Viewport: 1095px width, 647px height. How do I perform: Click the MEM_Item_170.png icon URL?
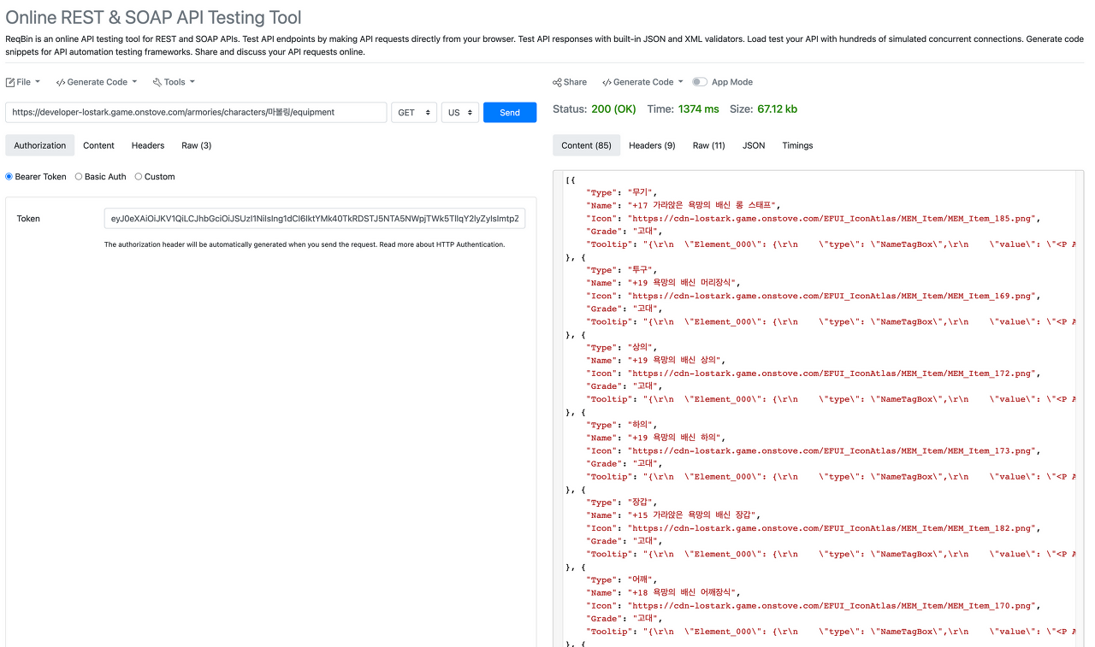tap(834, 606)
